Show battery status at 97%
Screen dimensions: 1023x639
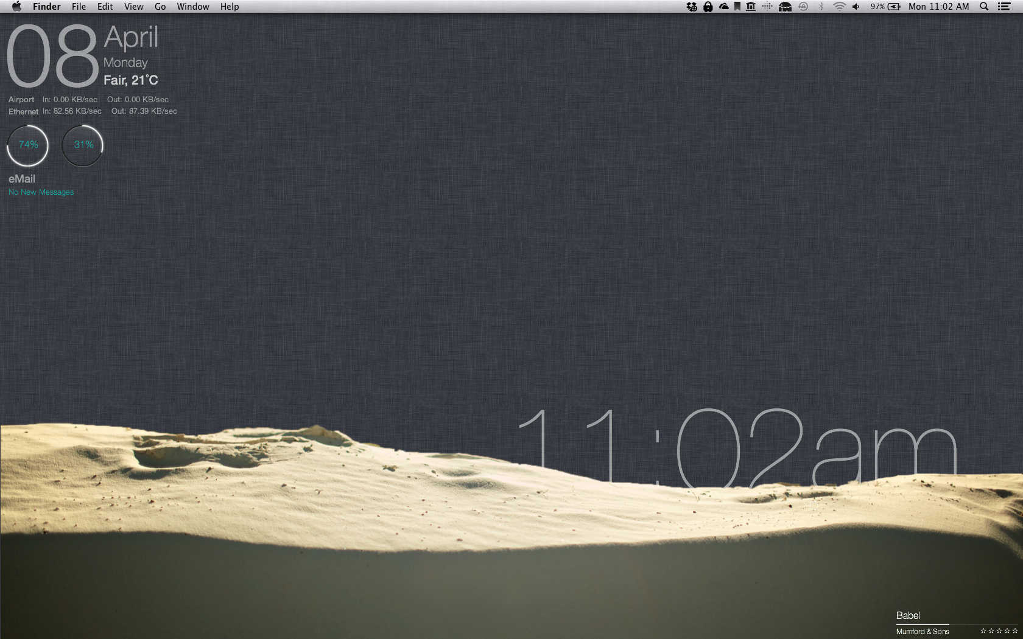click(x=885, y=7)
